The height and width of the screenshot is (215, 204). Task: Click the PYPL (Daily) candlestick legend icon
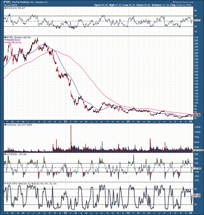(5, 38)
